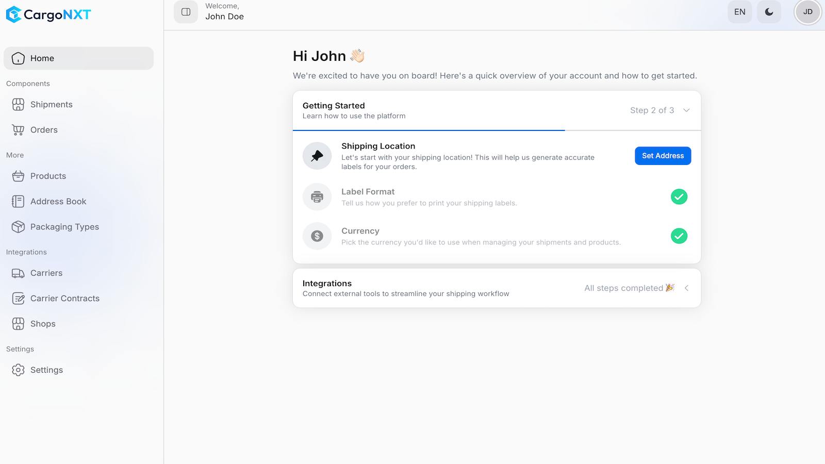Click the Orders cart icon

click(18, 130)
